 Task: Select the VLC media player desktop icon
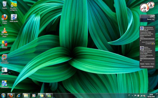(4, 32)
